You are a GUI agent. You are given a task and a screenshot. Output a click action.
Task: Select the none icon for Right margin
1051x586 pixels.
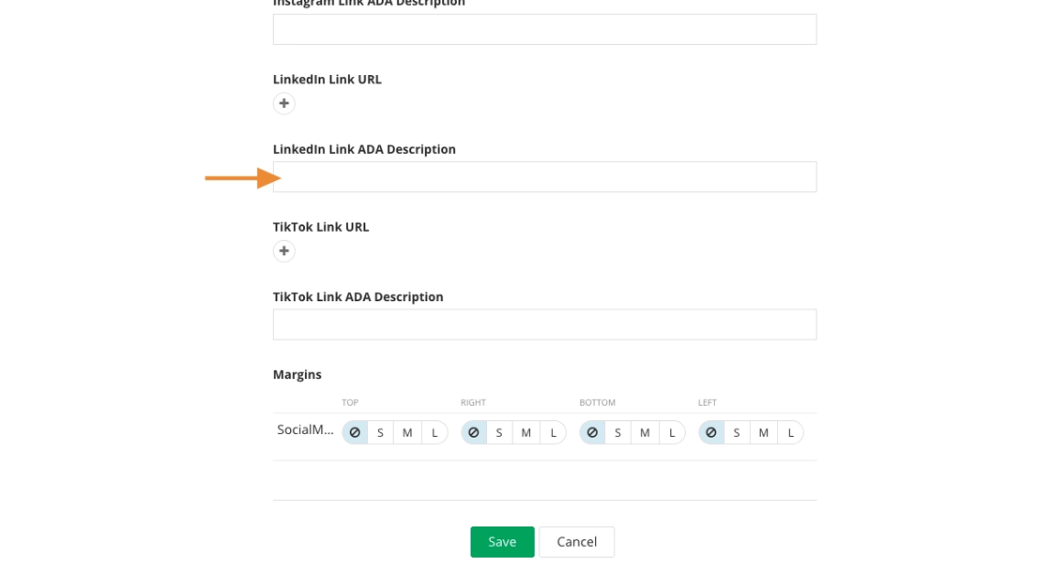pos(474,432)
